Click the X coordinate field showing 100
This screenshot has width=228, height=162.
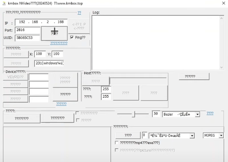click(40, 54)
